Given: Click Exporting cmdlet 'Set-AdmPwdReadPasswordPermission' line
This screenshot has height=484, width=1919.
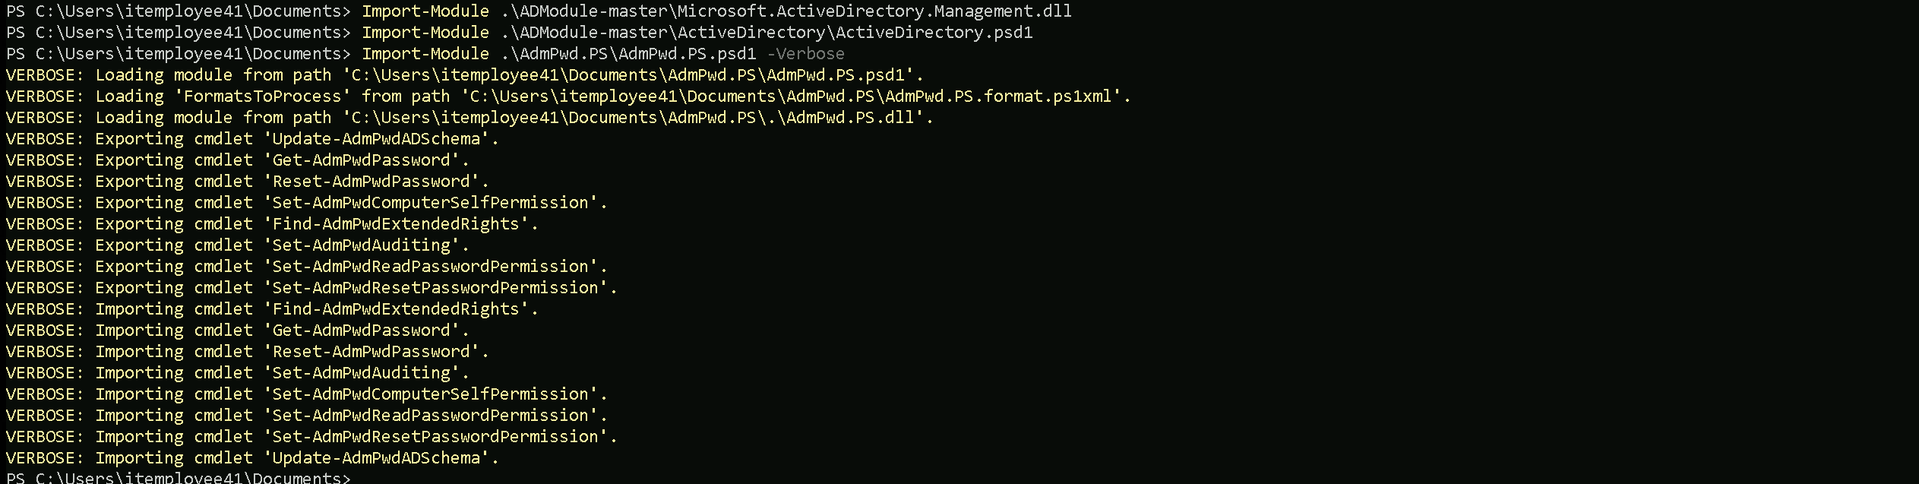Looking at the screenshot, I should pyautogui.click(x=307, y=267).
